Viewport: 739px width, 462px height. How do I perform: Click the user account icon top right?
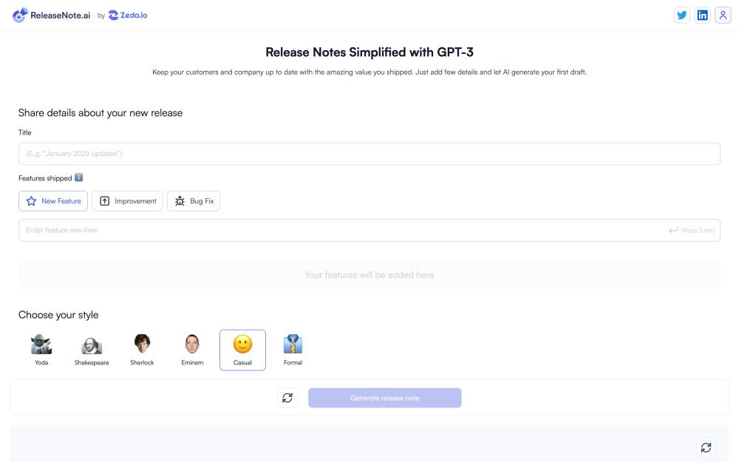pyautogui.click(x=723, y=15)
